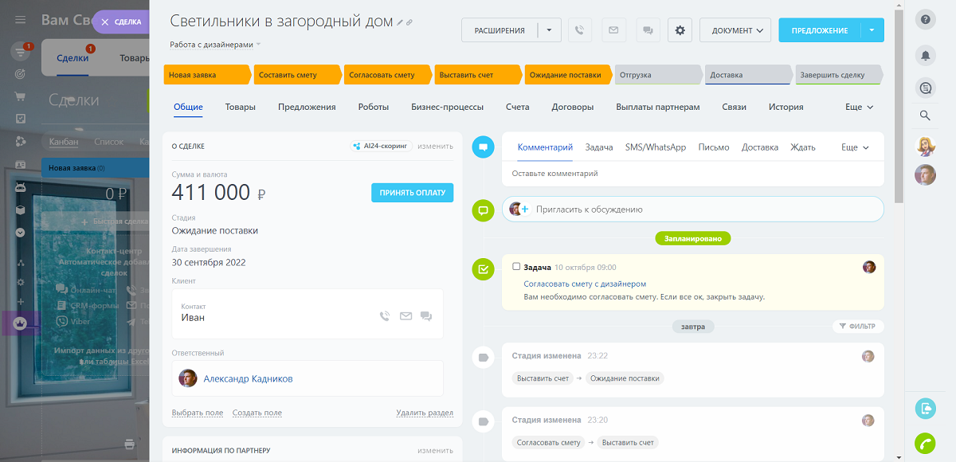Click the notifications bell icon
The width and height of the screenshot is (956, 462).
pos(925,55)
